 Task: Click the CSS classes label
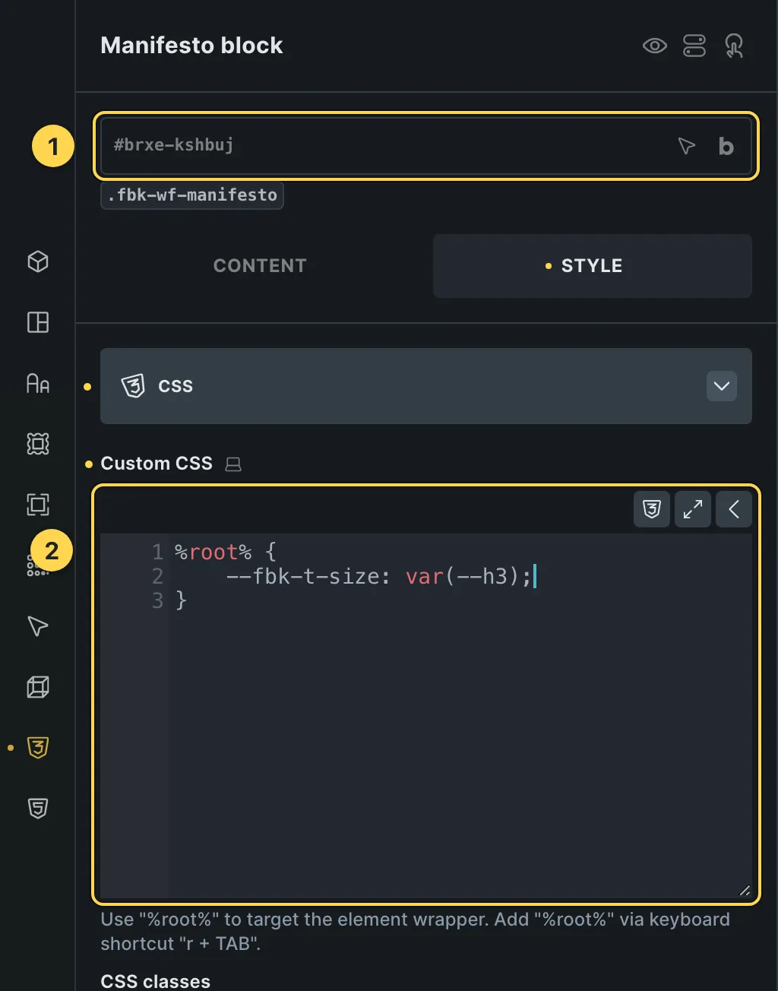click(155, 981)
